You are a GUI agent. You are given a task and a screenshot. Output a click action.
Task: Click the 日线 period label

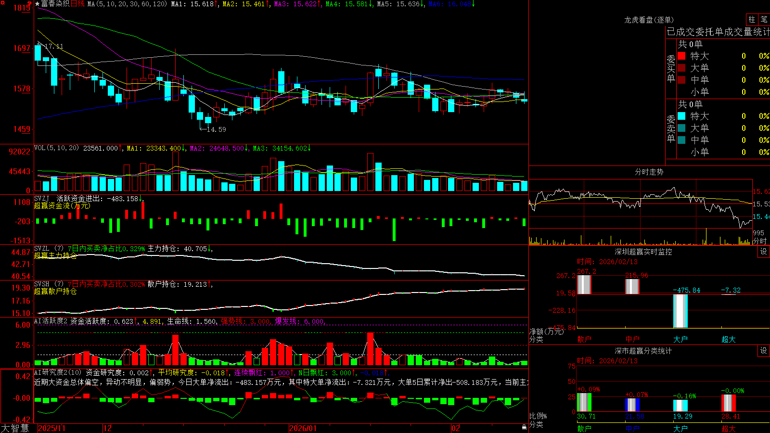coord(77,4)
